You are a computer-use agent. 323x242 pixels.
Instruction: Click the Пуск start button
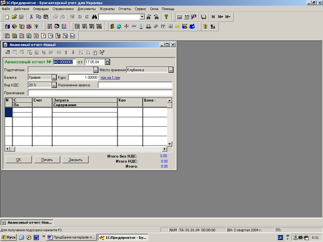point(9,238)
